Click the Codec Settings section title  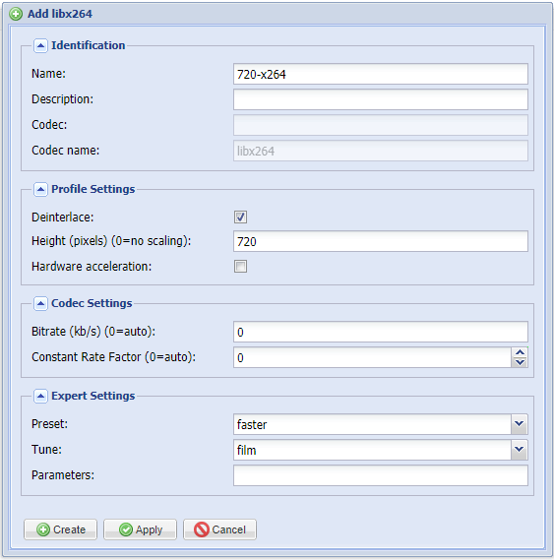92,303
